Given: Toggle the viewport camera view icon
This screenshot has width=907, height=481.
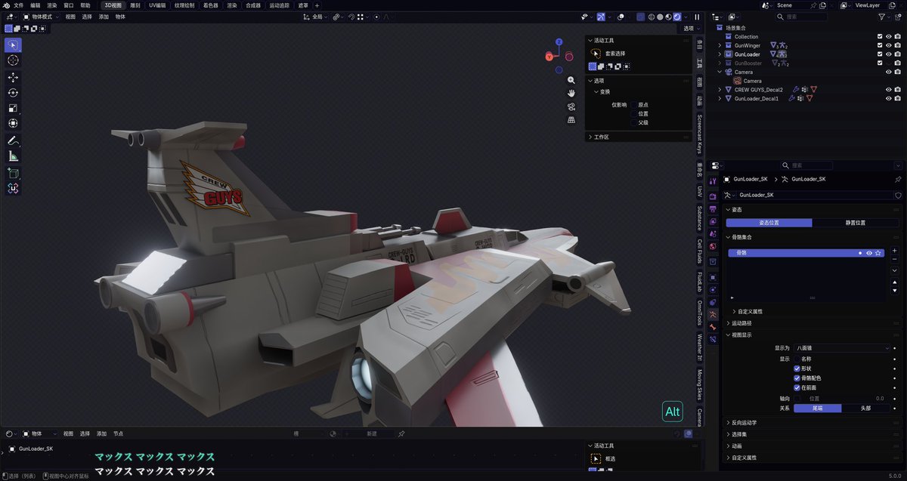Looking at the screenshot, I should tap(572, 106).
